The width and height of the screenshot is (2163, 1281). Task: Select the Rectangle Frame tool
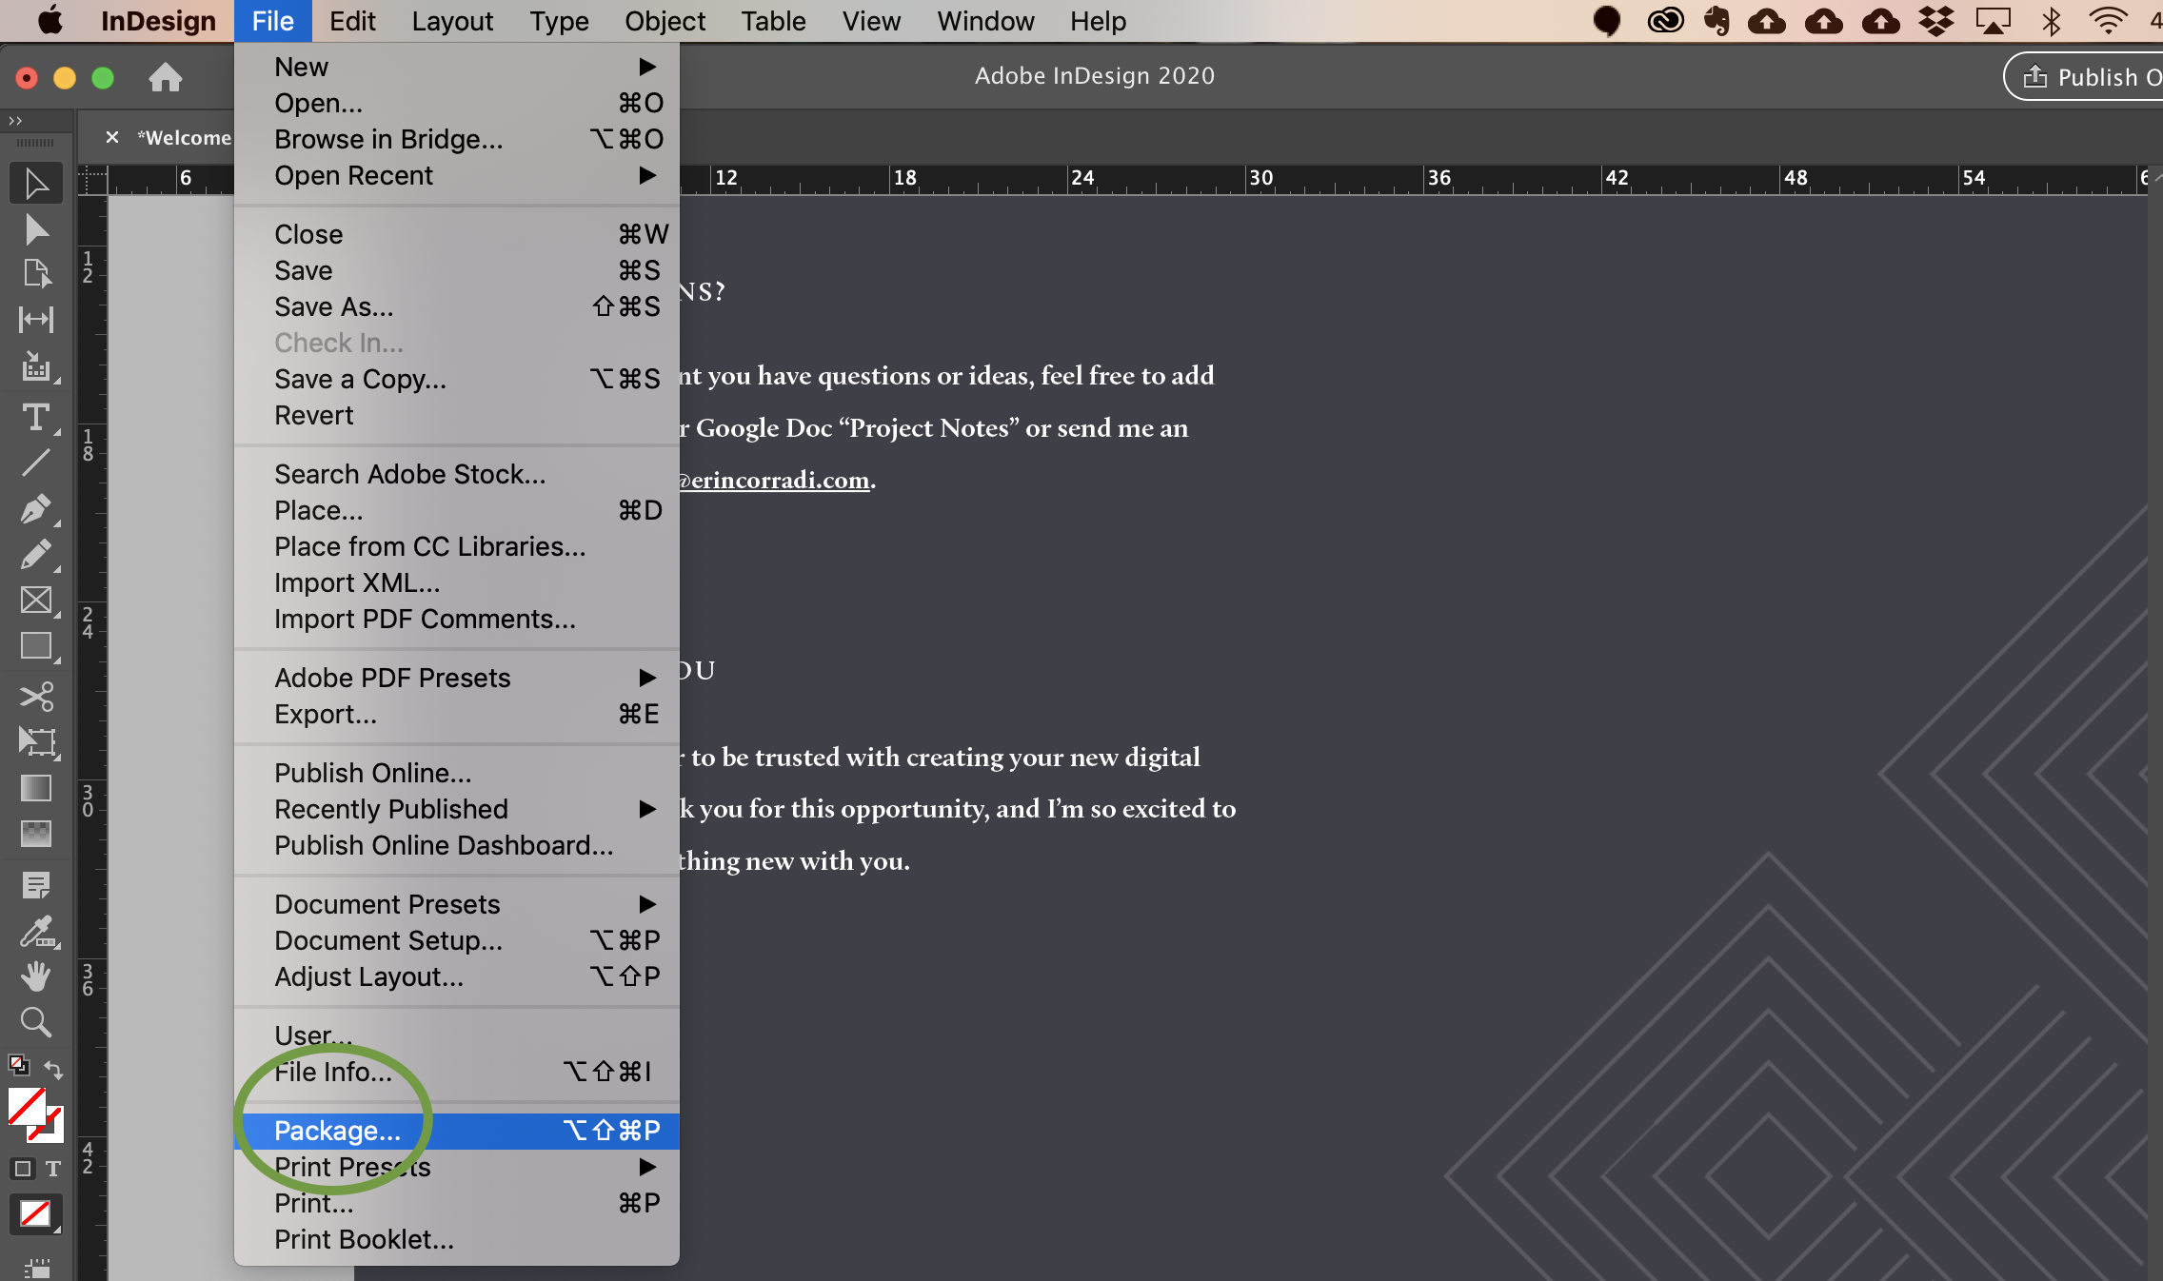(36, 601)
